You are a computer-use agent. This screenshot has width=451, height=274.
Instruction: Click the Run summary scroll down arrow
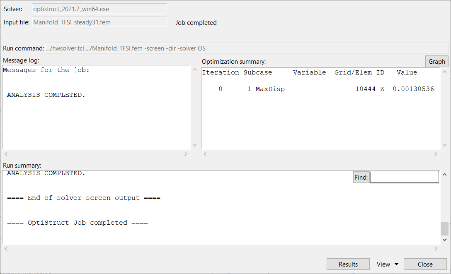pyautogui.click(x=445, y=240)
